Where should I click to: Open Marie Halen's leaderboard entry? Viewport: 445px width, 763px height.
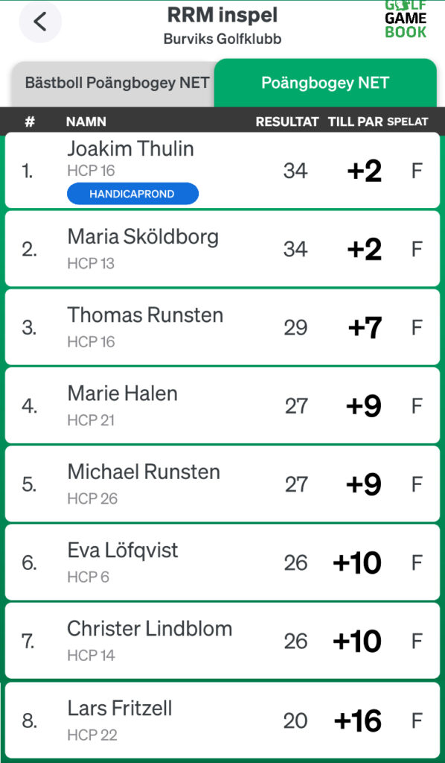pyautogui.click(x=222, y=405)
